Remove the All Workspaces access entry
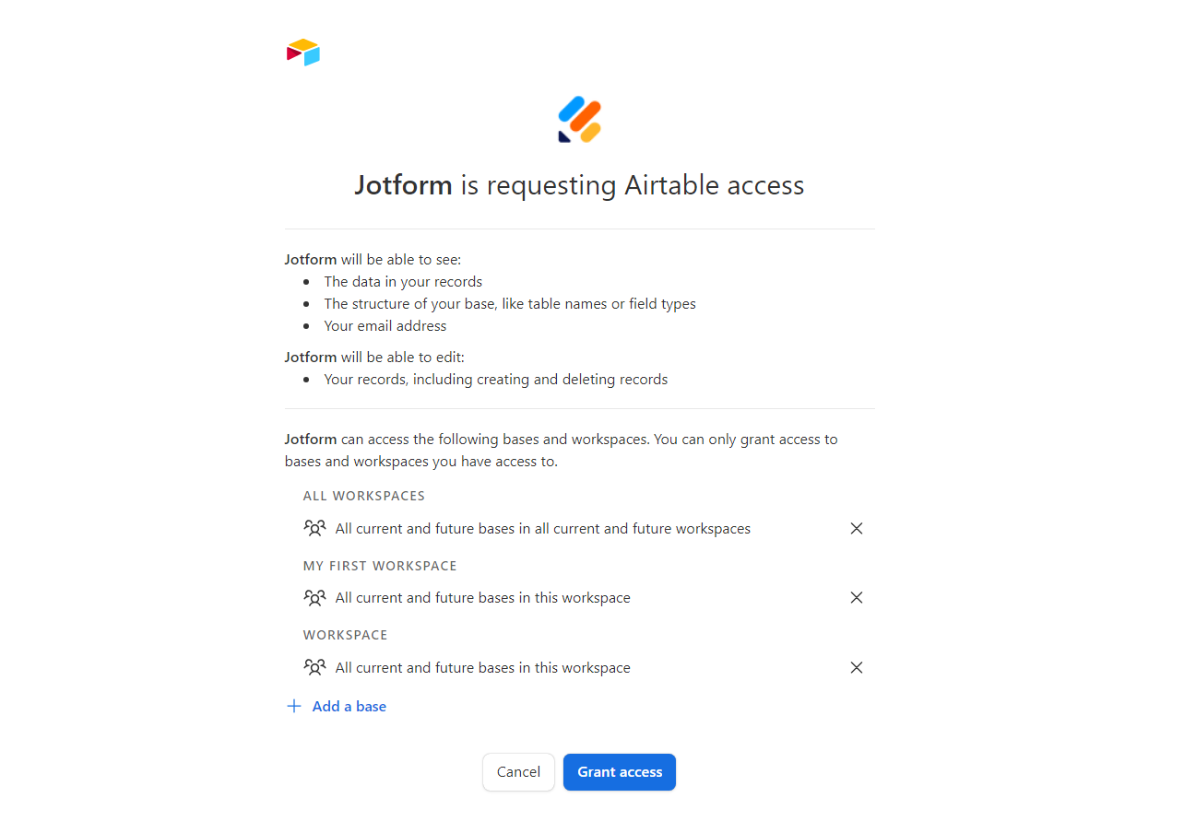Screen dimensions: 1184x833 pos(857,529)
